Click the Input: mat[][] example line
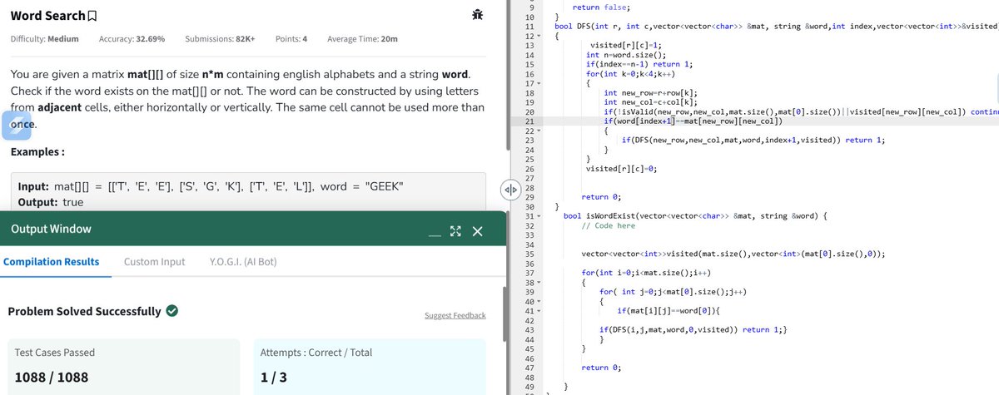999x395 pixels. point(211,185)
